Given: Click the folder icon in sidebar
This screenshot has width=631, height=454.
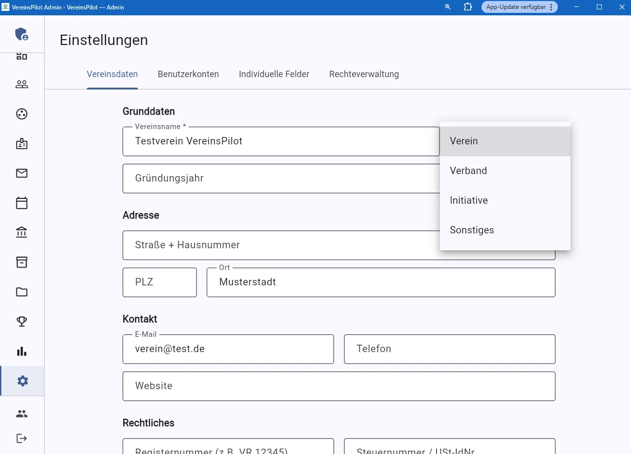Looking at the screenshot, I should coord(22,292).
